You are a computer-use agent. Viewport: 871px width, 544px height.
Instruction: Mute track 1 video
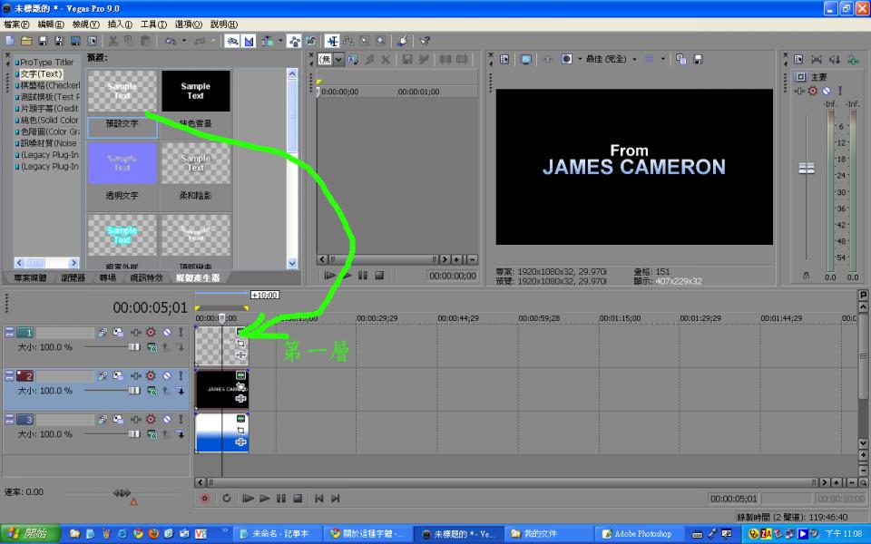pyautogui.click(x=166, y=333)
